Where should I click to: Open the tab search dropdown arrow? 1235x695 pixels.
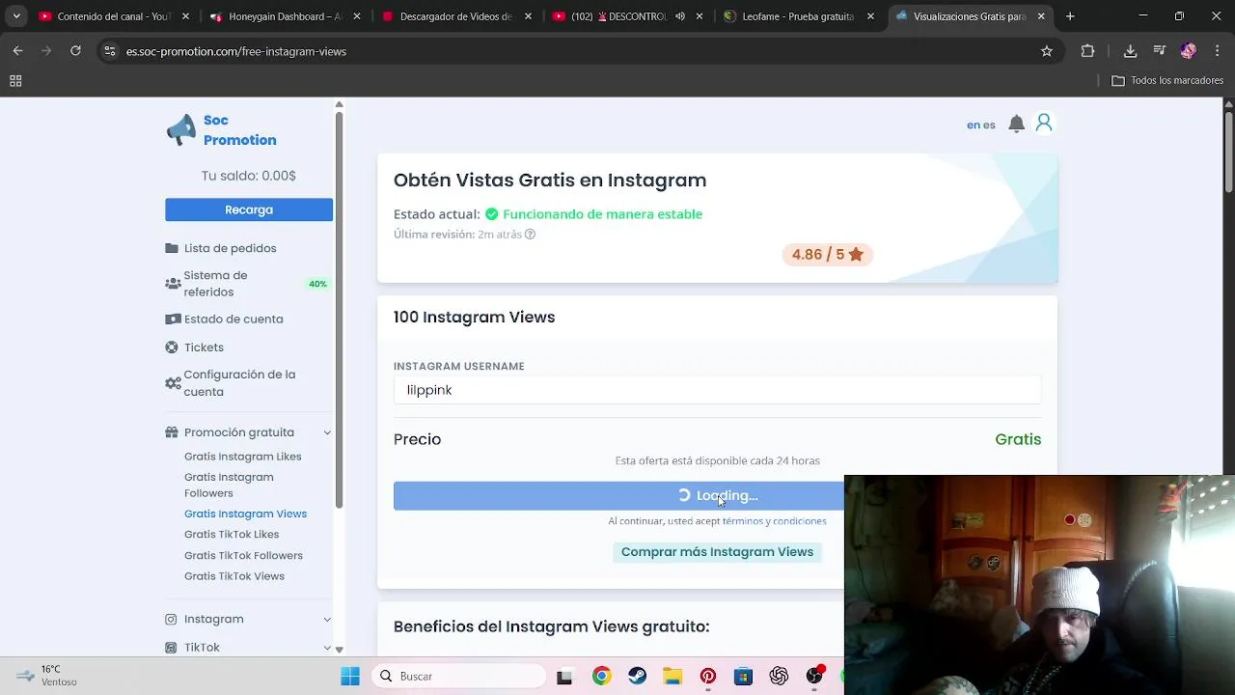coord(16,16)
